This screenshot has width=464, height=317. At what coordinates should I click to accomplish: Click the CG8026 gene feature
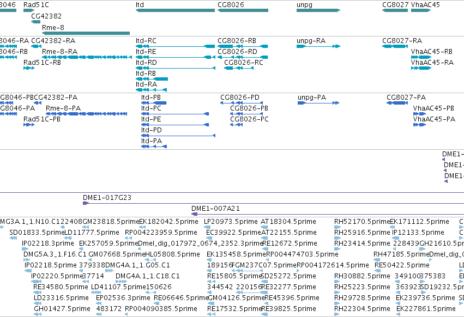coord(243,10)
